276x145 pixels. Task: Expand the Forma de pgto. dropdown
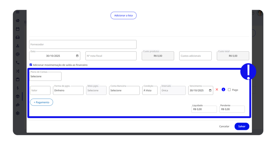[x=68, y=91]
